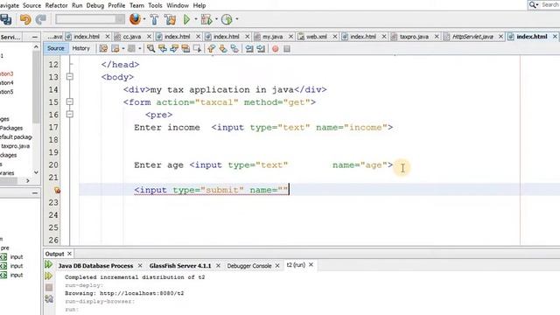Open the http://localhost:8080/t2 link
Viewport: 560px width, 315px height.
[142, 293]
